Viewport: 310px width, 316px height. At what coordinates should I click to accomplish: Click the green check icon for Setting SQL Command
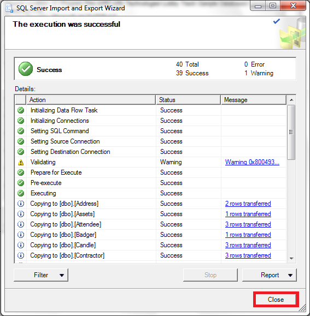coord(21,131)
